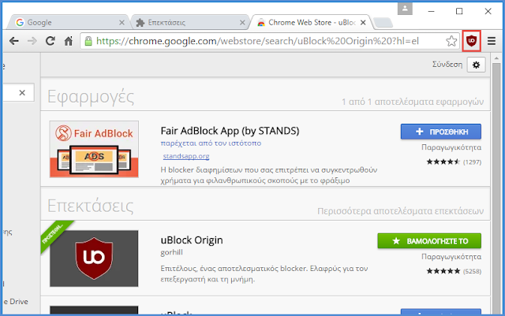Click the Εφαρμογές section heading
The width and height of the screenshot is (505, 316).
pos(91,97)
